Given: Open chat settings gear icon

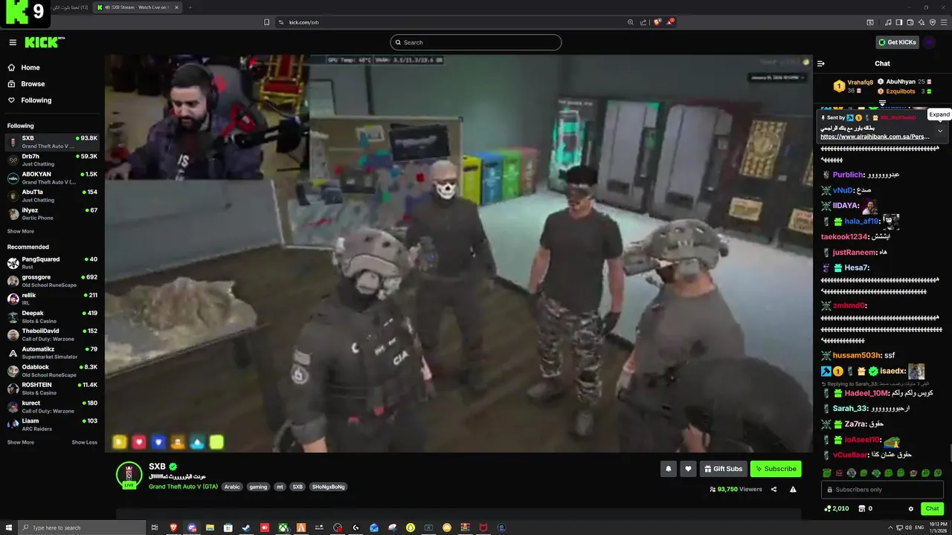Looking at the screenshot, I should click(911, 509).
